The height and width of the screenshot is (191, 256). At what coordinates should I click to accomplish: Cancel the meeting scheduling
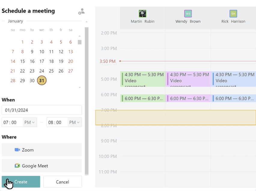(x=62, y=182)
